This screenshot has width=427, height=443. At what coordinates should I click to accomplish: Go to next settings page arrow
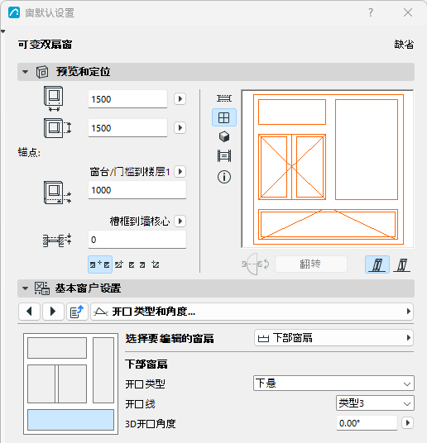(x=53, y=312)
